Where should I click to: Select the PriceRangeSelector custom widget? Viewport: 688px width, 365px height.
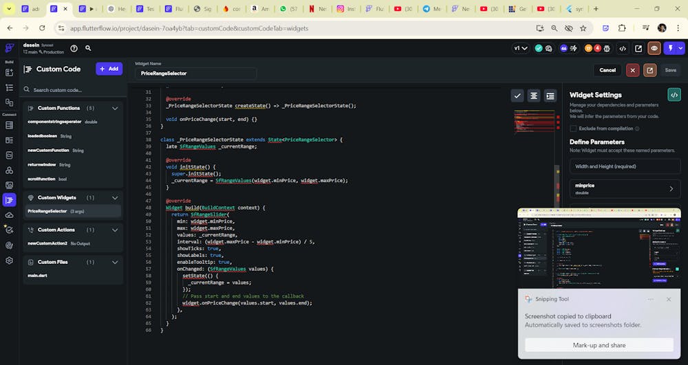(x=73, y=211)
